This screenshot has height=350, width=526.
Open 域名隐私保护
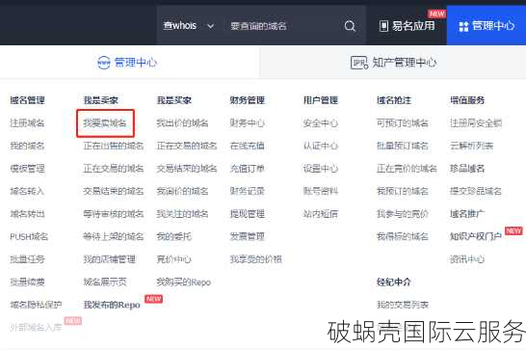[36, 305]
